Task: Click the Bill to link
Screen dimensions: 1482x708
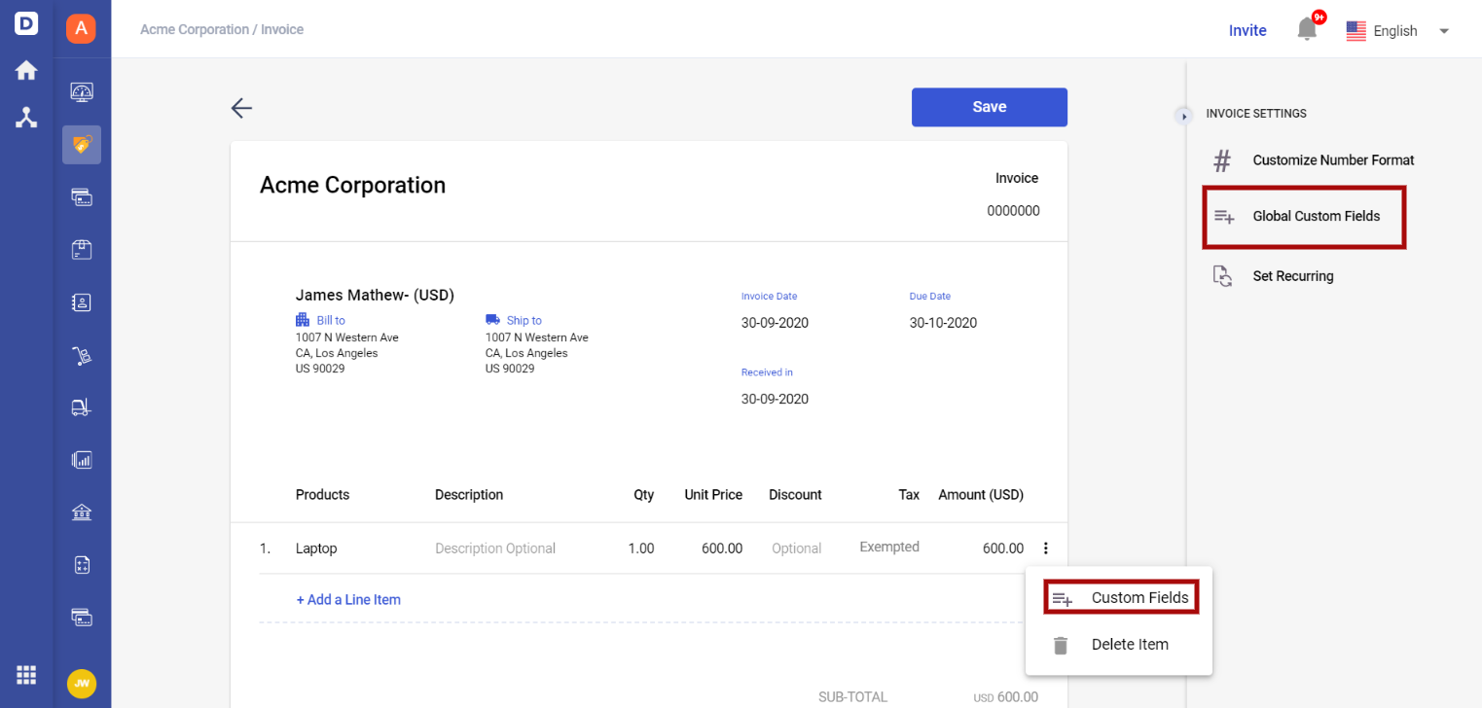Action: coord(331,320)
